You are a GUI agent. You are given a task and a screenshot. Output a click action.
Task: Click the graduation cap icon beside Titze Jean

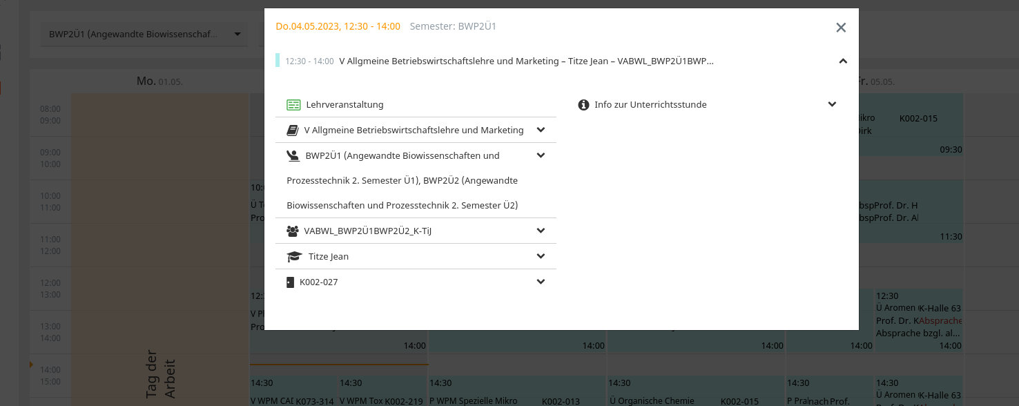[295, 256]
